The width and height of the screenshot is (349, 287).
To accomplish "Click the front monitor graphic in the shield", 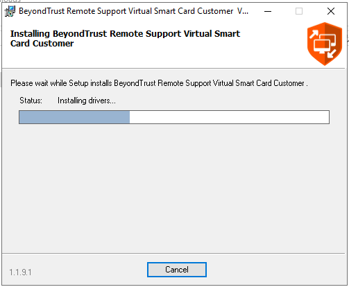I will tap(322, 46).
